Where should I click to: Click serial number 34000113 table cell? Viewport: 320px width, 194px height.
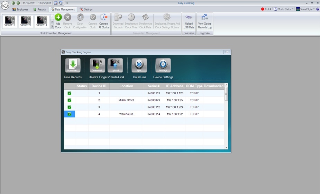click(x=154, y=93)
